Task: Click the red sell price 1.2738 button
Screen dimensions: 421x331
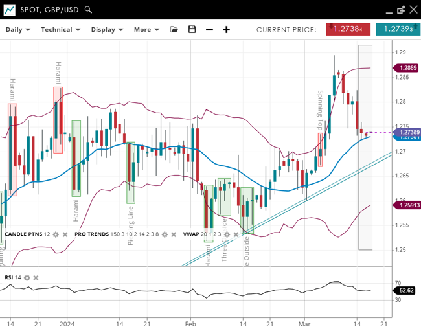Action: click(348, 29)
